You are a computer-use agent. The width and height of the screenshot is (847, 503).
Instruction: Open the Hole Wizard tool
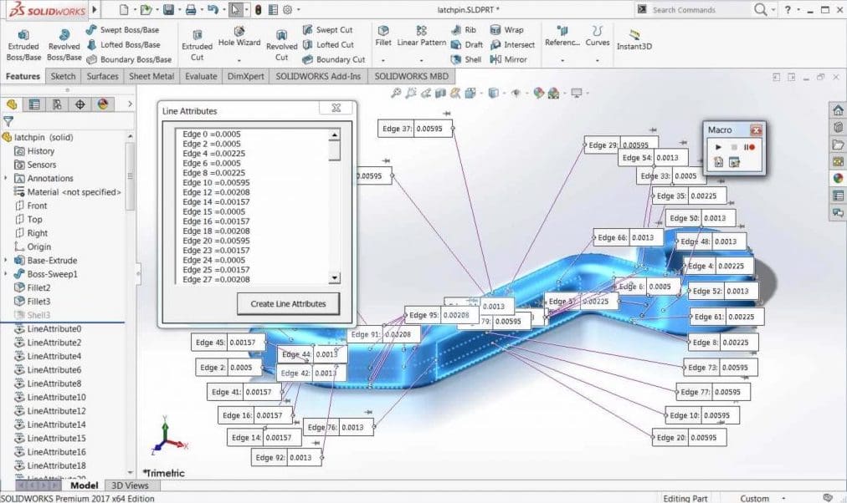239,40
